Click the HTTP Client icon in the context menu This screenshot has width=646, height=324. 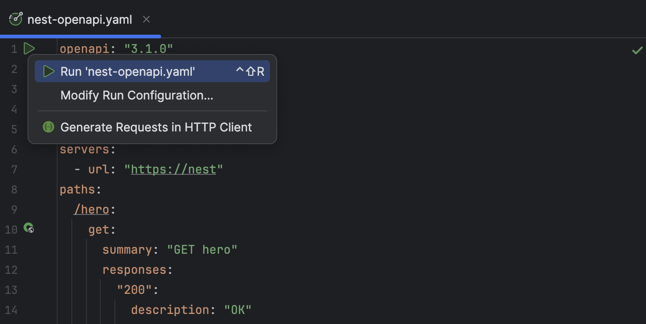(x=48, y=127)
